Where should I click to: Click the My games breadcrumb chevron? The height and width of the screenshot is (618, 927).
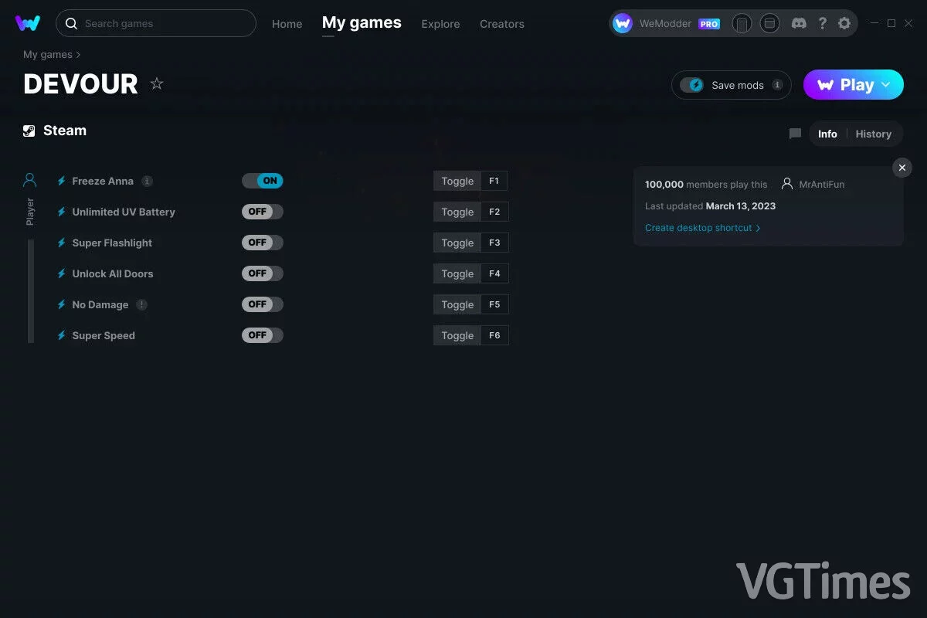[78, 55]
